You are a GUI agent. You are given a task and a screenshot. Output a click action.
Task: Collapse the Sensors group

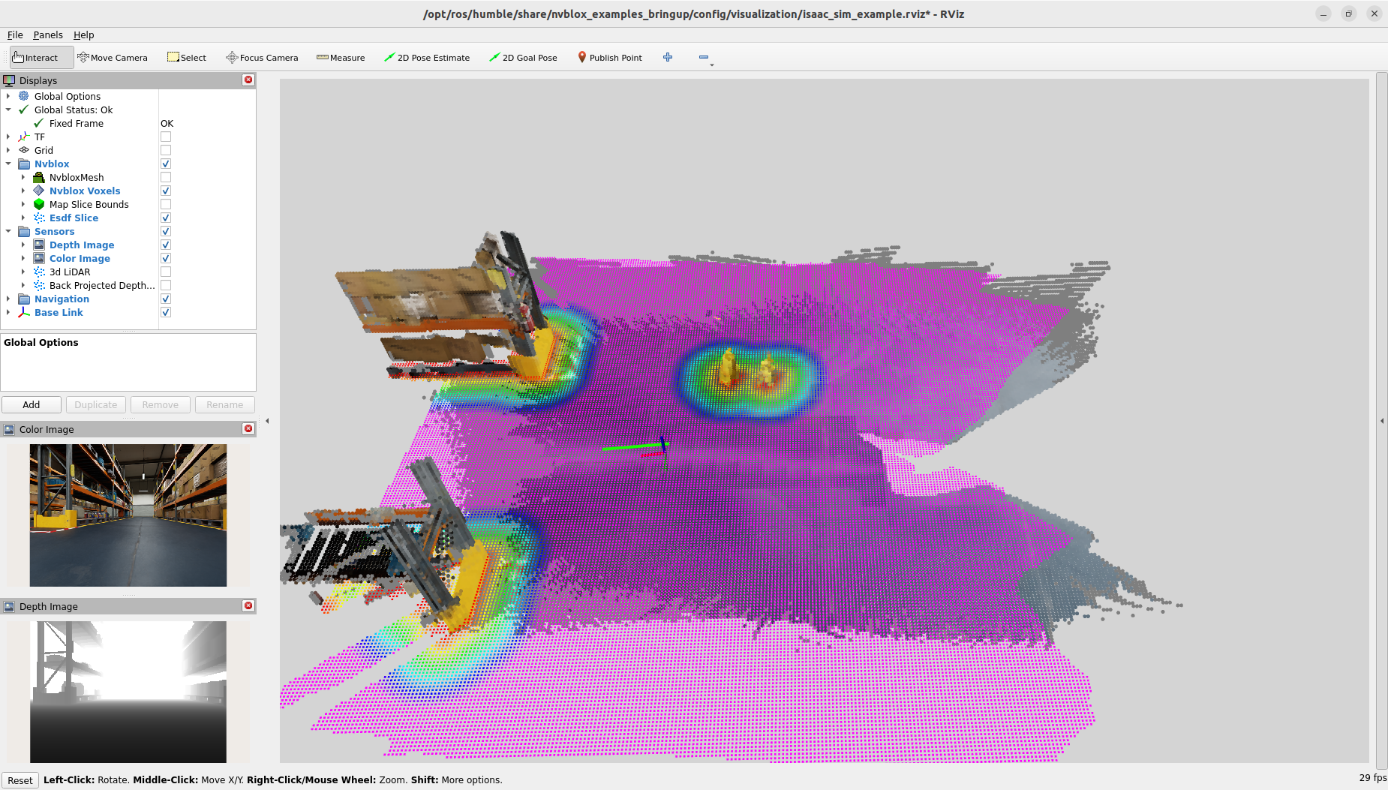pyautogui.click(x=8, y=232)
